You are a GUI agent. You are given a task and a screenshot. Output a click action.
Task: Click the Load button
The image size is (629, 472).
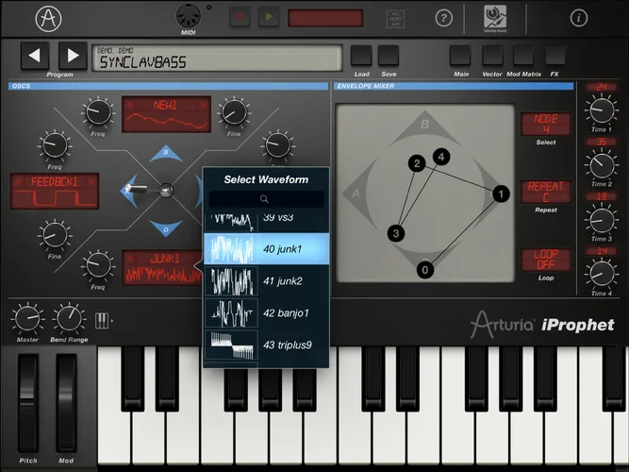coord(361,56)
